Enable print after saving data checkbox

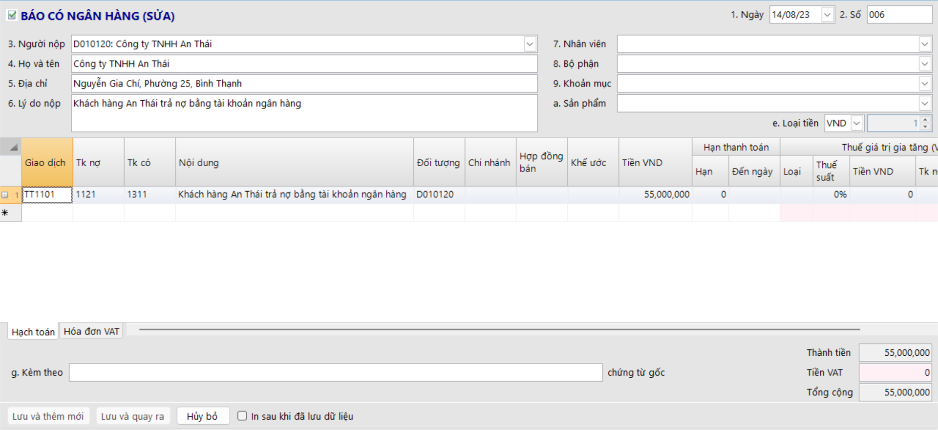tap(242, 416)
